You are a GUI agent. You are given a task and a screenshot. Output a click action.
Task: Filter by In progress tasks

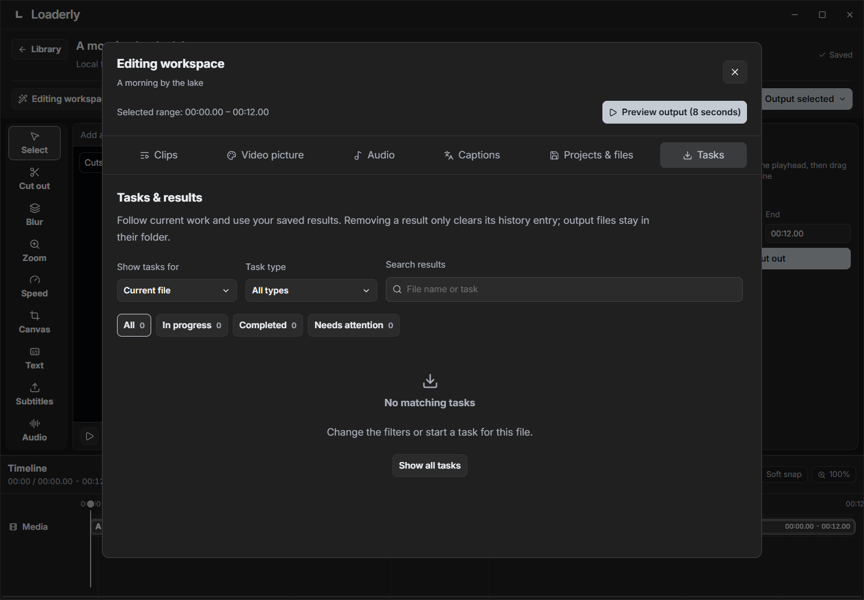191,325
